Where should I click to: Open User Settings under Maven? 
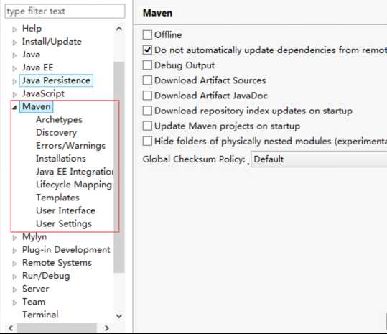tap(64, 223)
